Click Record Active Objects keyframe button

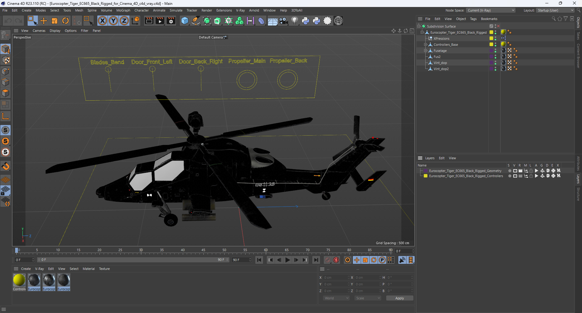point(328,260)
